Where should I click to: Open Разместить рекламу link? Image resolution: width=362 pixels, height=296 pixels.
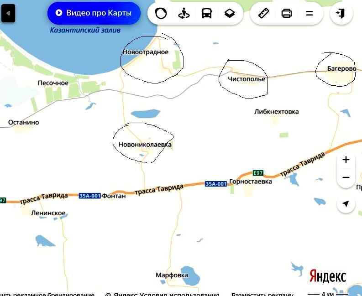click(x=262, y=294)
